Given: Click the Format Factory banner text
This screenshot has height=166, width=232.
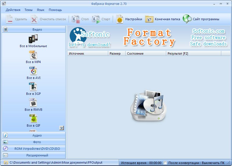Looking at the screenshot, I should (149, 37).
